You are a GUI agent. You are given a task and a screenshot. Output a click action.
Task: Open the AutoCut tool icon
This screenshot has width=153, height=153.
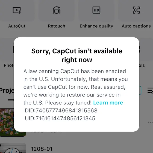(17, 10)
